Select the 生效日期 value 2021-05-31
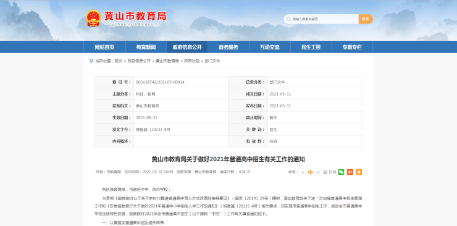 (x=146, y=118)
